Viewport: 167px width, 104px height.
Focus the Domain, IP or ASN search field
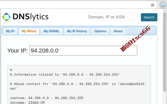(x=114, y=17)
